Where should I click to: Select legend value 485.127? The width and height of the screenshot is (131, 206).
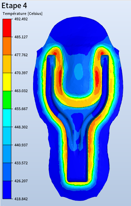coord(21,37)
